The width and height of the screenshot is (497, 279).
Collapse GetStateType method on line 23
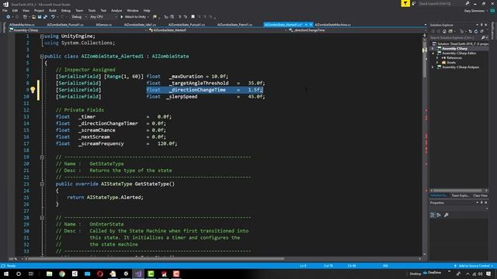coord(42,184)
